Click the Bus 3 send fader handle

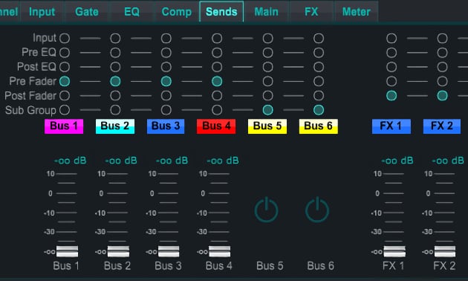click(x=169, y=251)
